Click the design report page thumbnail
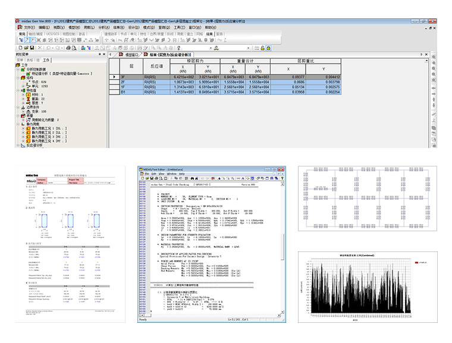This screenshot has height=343, width=452. coord(70,244)
